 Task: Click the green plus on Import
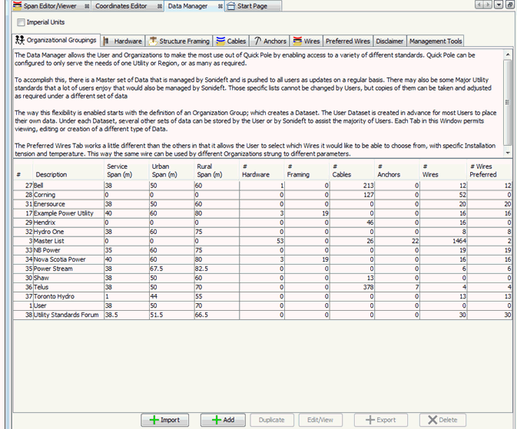(x=154, y=420)
